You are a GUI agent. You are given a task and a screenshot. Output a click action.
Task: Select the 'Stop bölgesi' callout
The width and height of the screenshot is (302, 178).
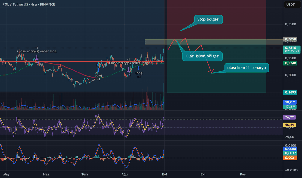pos(208,19)
